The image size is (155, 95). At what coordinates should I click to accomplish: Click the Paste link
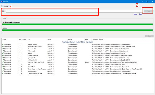pos(135,14)
